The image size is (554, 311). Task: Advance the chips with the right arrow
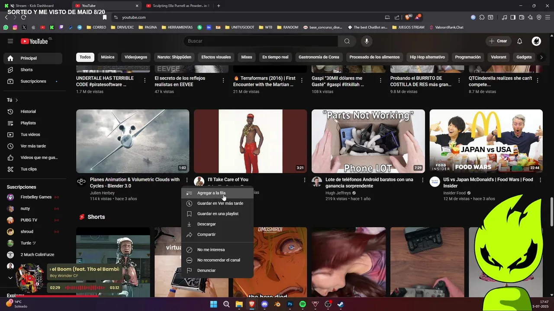click(x=541, y=57)
